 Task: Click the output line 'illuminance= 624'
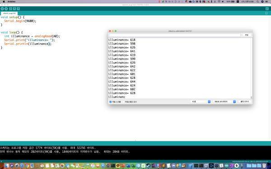[122, 85]
